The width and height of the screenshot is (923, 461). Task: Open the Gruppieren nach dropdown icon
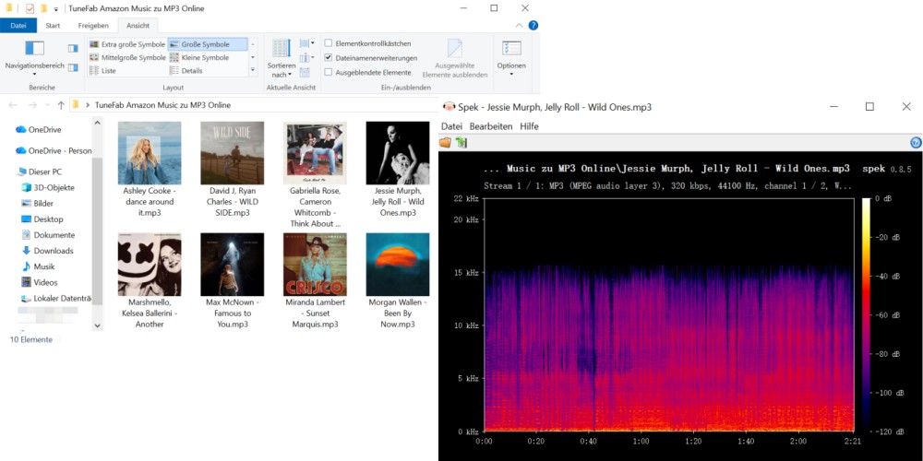[x=306, y=43]
